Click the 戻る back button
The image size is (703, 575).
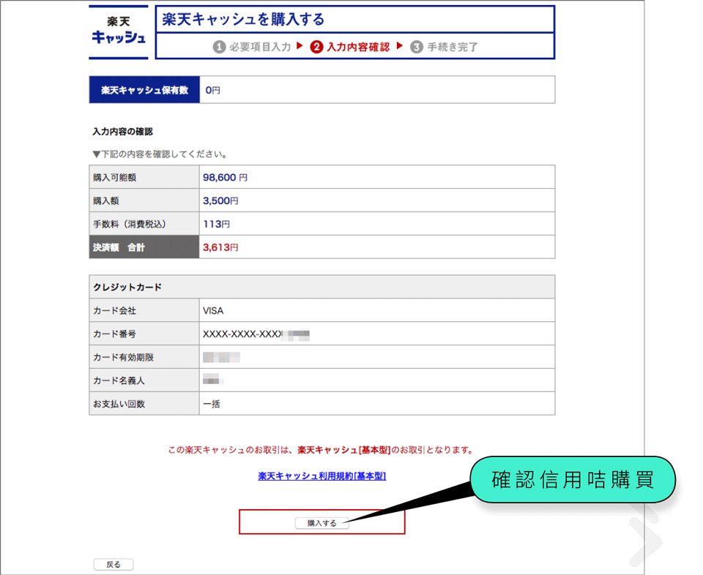click(x=114, y=564)
